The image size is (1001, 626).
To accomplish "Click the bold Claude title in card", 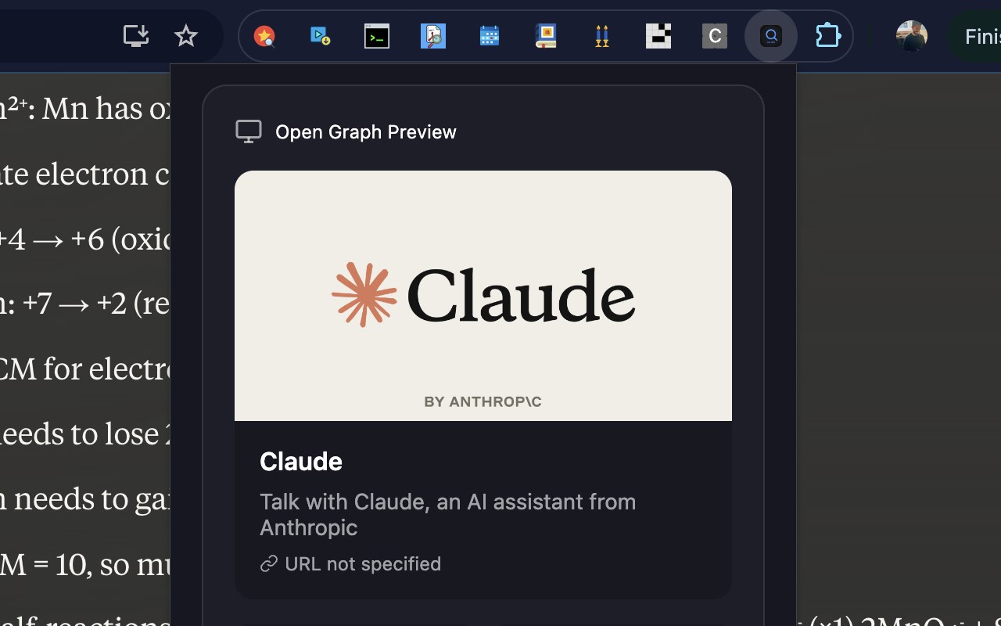I will pos(301,462).
